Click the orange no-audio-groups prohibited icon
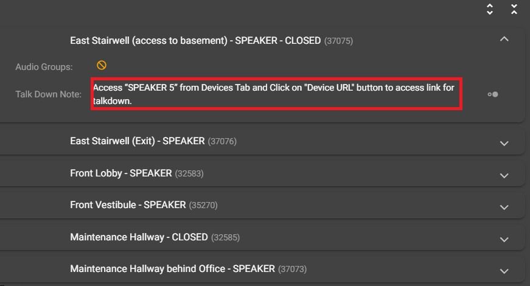The width and height of the screenshot is (530, 286). (x=102, y=65)
